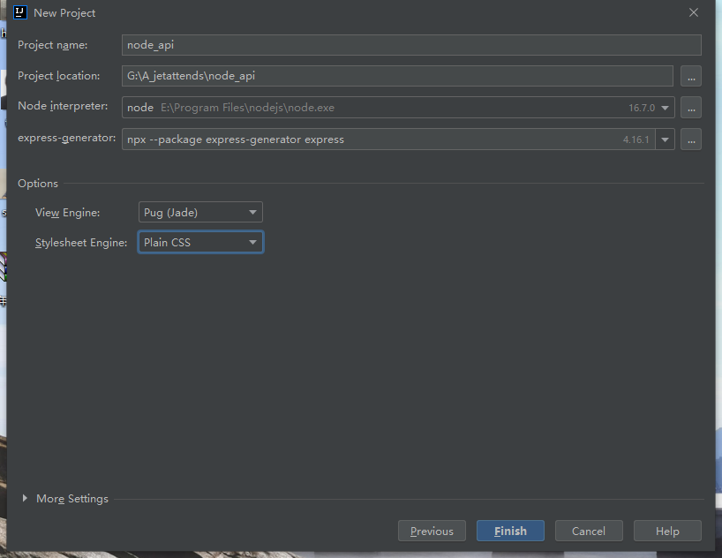This screenshot has height=558, width=722.
Task: Click the Stylesheet Engine label
Action: pyautogui.click(x=81, y=243)
